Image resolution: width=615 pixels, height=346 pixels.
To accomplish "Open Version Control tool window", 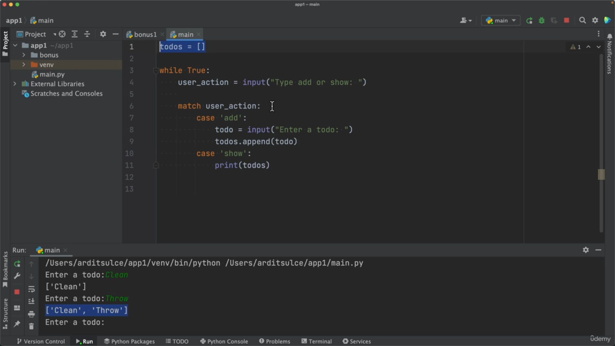I will (41, 342).
